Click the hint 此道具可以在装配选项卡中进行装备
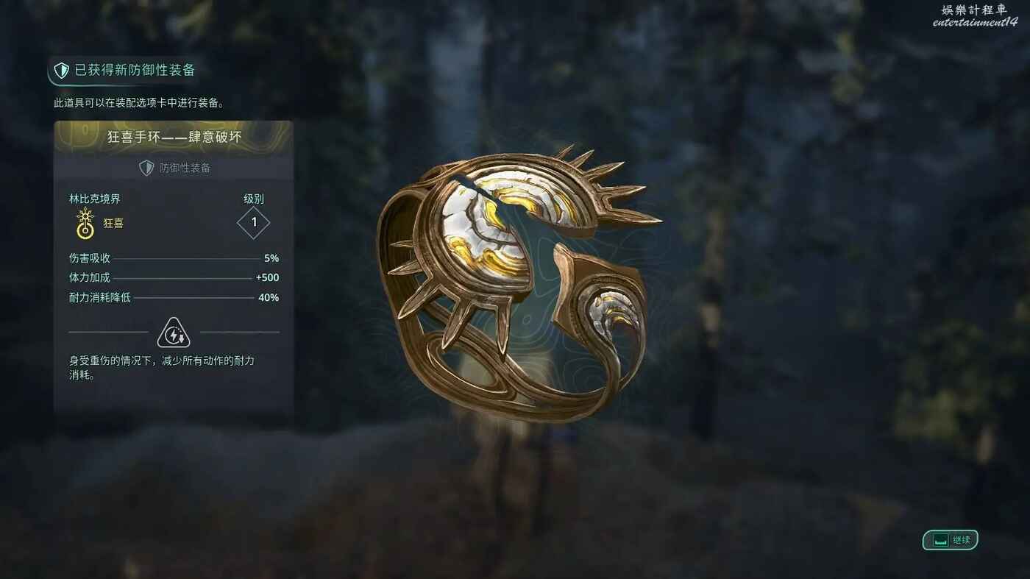Screen dimensions: 1030x579 coord(139,103)
